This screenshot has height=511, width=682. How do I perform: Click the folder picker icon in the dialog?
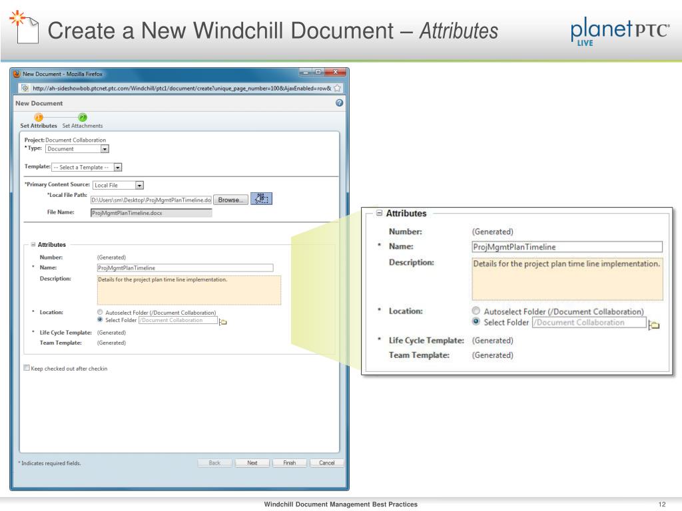tap(222, 321)
